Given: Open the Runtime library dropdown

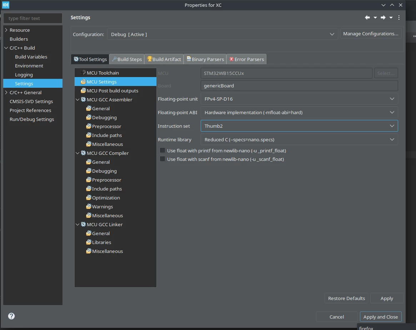Looking at the screenshot, I should click(299, 139).
